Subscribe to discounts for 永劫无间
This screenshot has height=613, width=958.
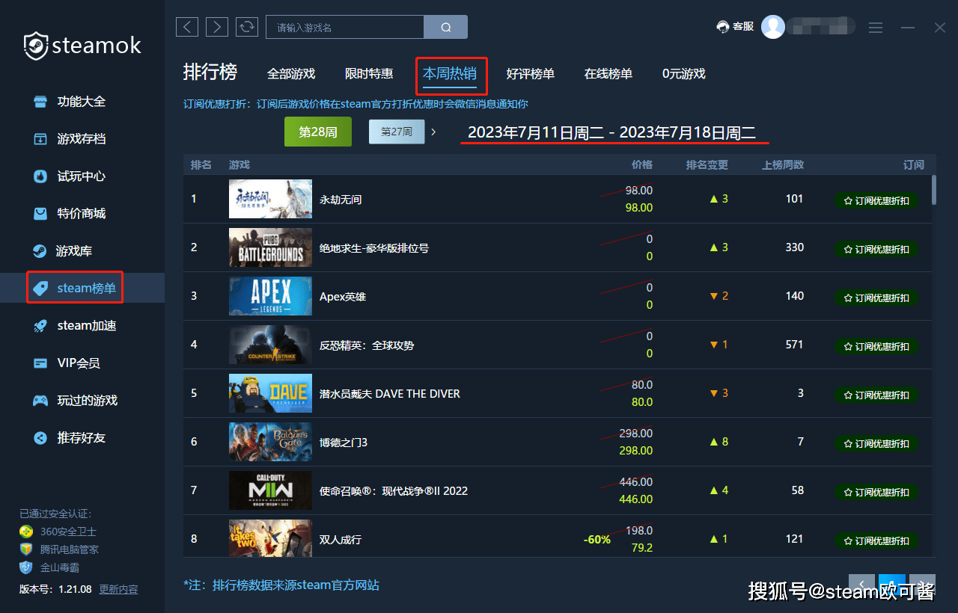[876, 200]
